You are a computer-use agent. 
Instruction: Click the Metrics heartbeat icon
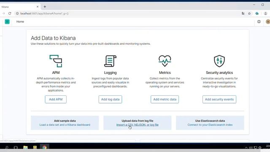(x=165, y=61)
